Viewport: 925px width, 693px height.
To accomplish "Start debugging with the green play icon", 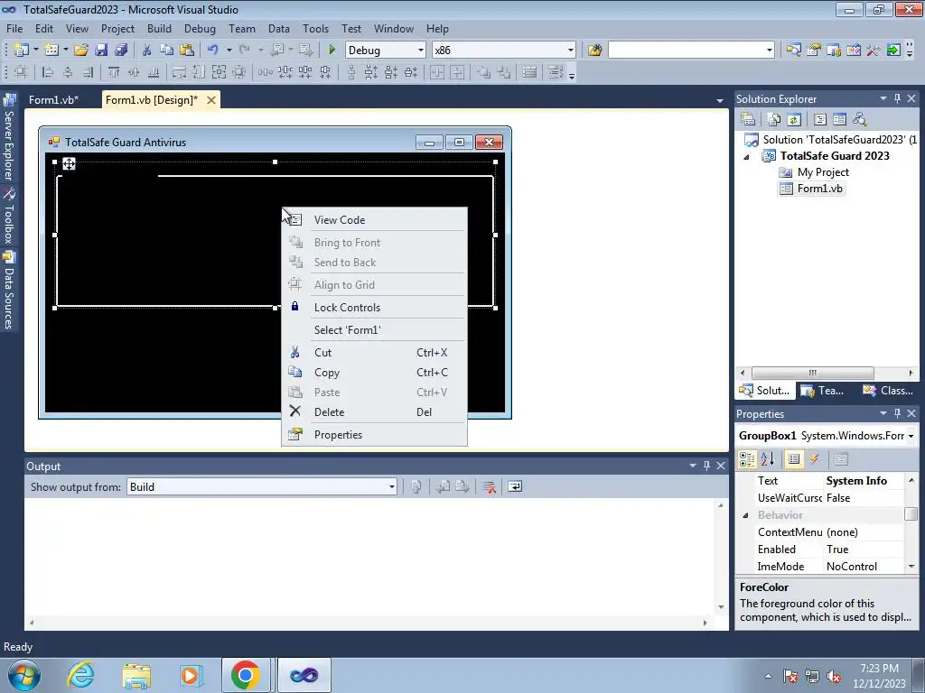I will click(x=332, y=51).
